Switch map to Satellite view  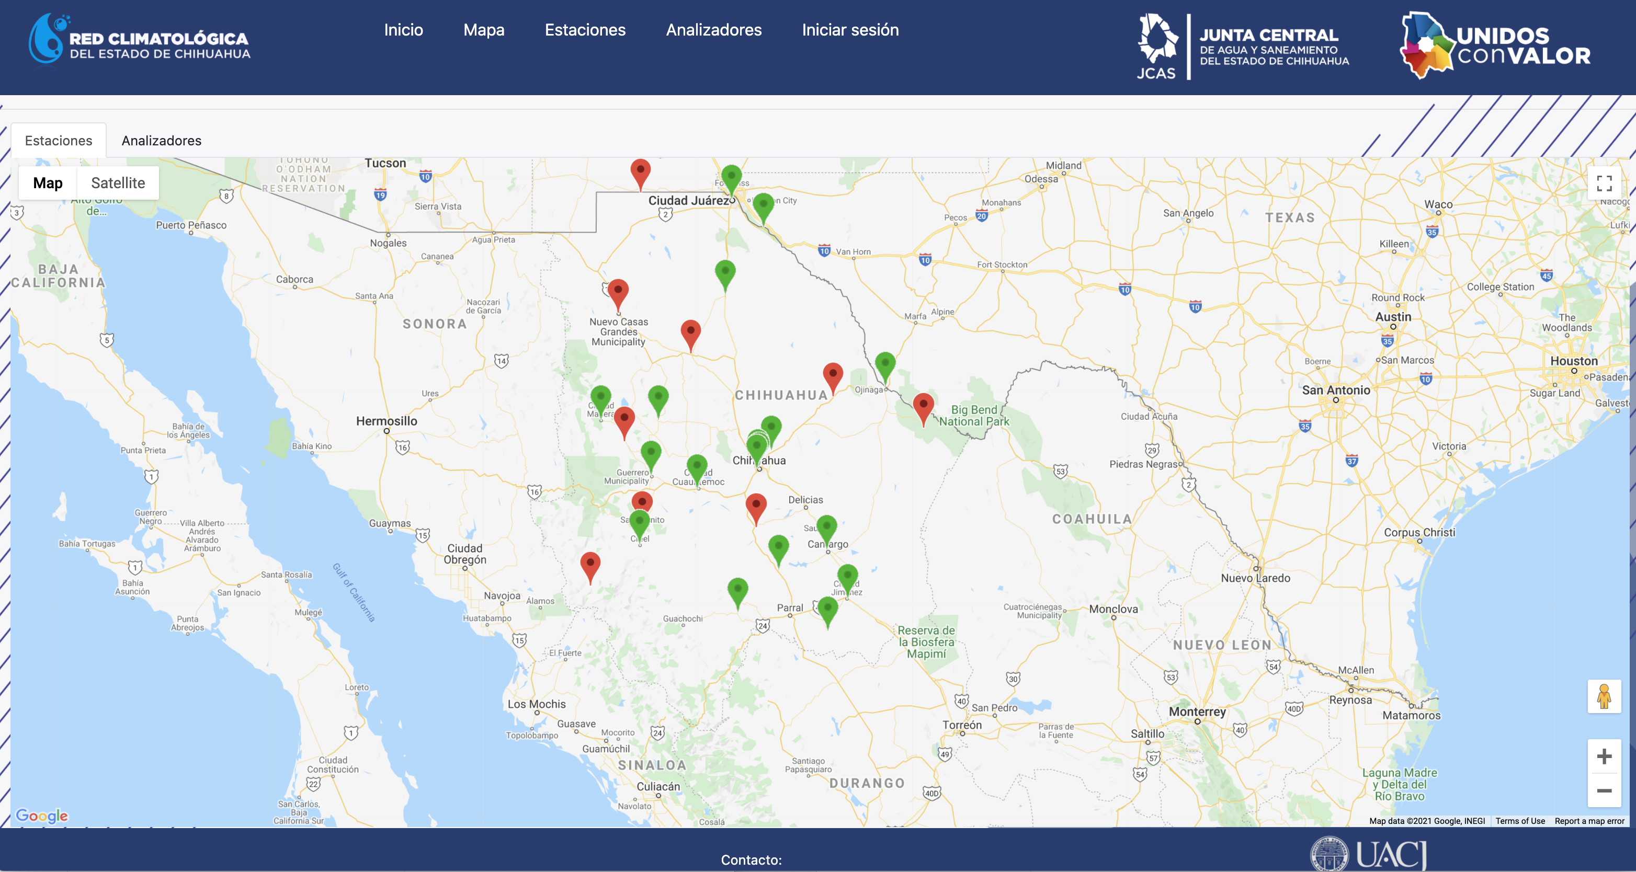(118, 183)
